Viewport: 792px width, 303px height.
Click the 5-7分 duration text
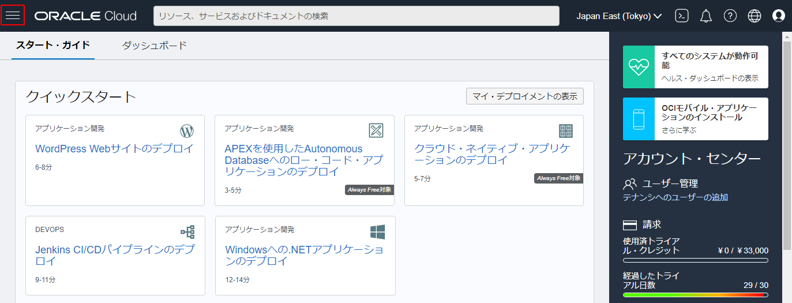(x=422, y=179)
